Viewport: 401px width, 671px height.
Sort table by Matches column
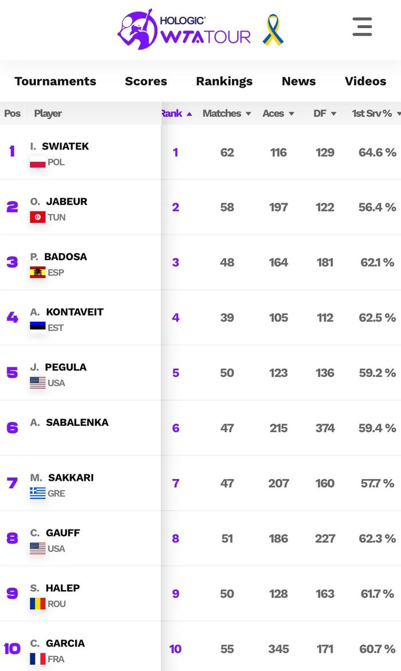pyautogui.click(x=227, y=113)
